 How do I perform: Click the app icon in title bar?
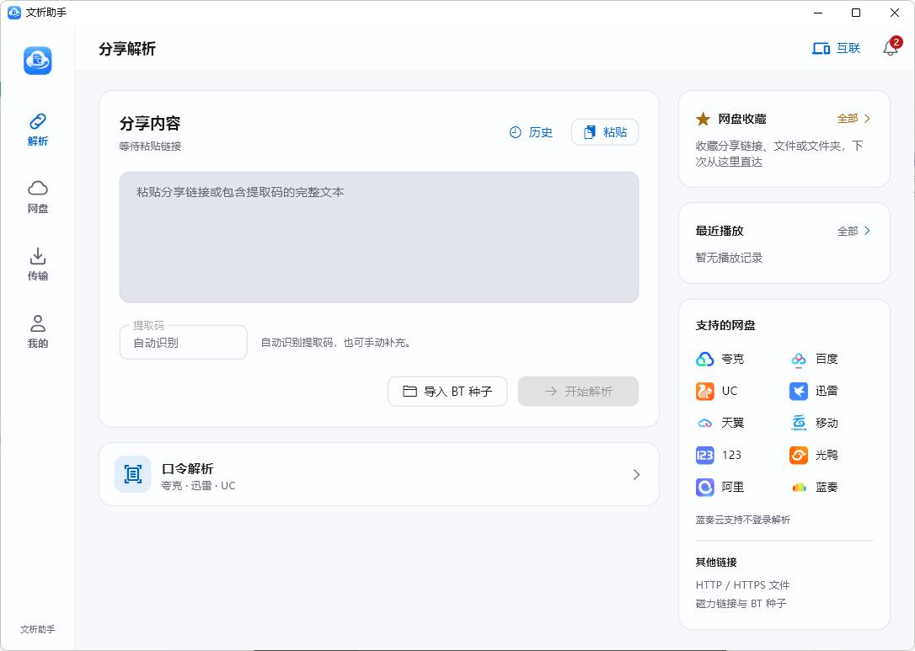(x=14, y=13)
